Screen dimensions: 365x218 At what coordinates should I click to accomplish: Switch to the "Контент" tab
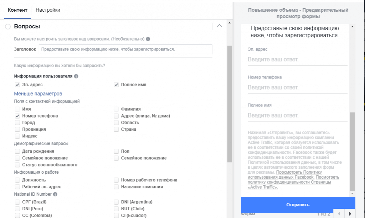[17, 10]
